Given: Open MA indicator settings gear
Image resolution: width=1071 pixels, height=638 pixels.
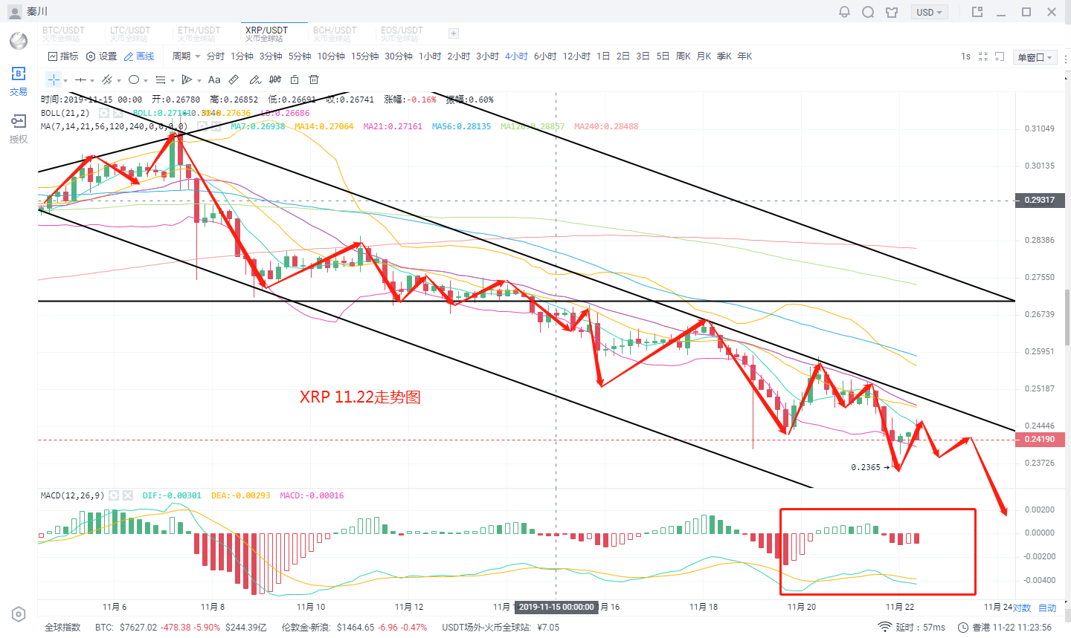Looking at the screenshot, I should click(x=202, y=126).
